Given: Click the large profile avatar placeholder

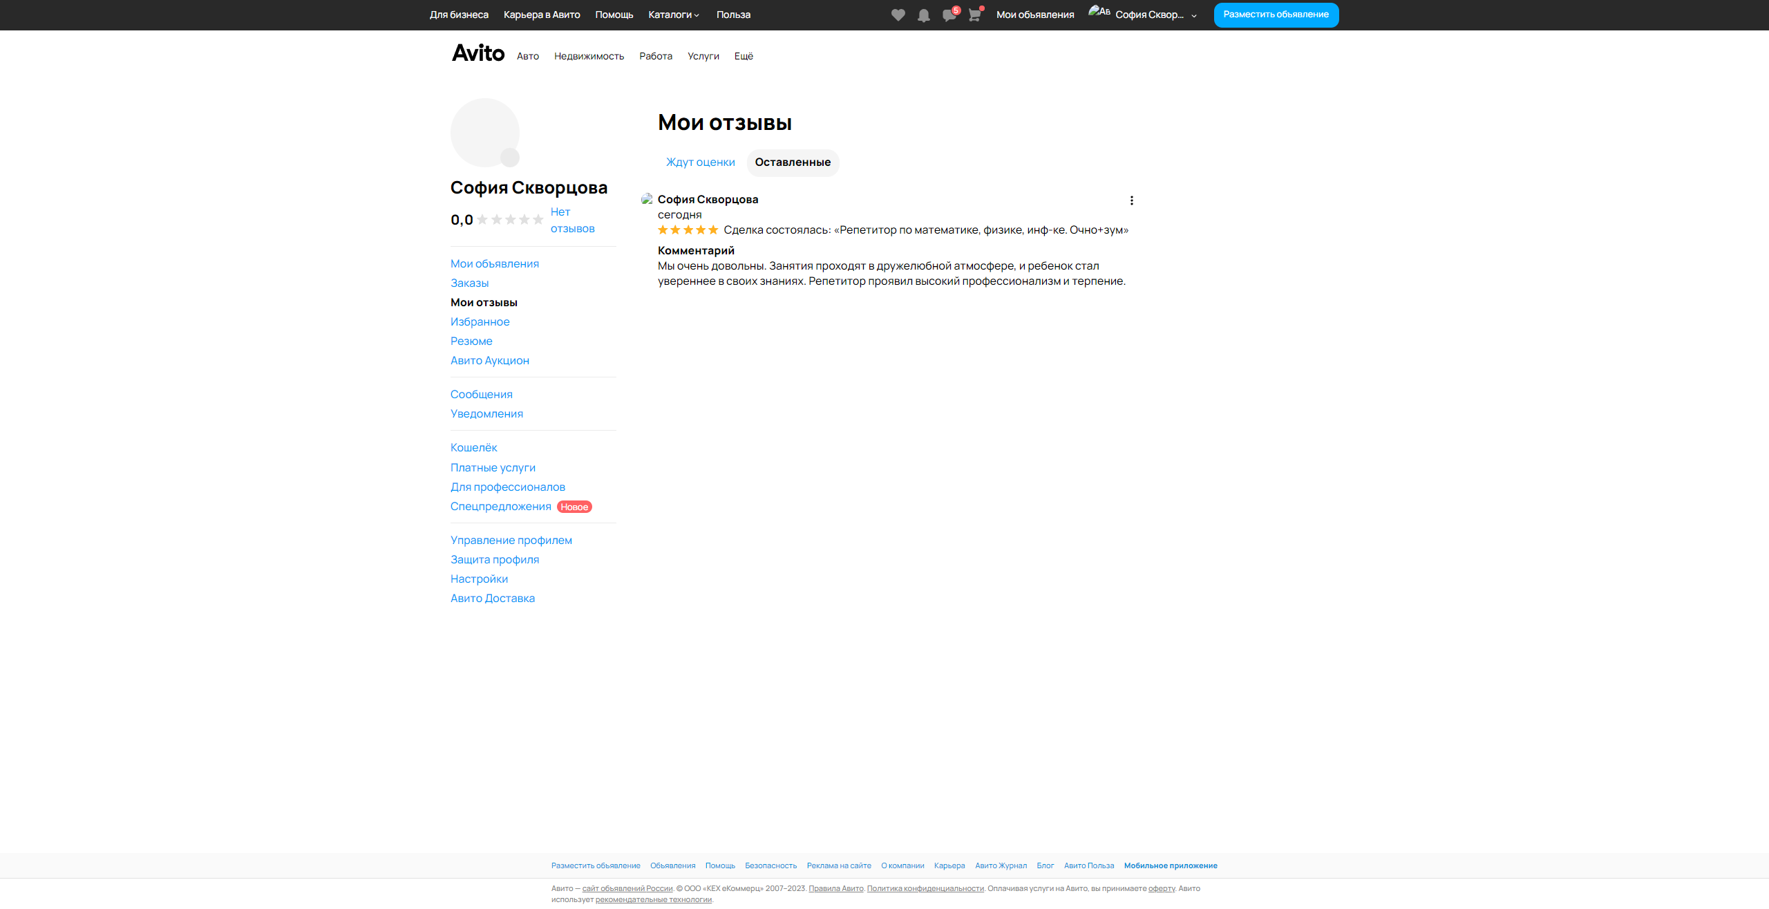Looking at the screenshot, I should click(484, 131).
